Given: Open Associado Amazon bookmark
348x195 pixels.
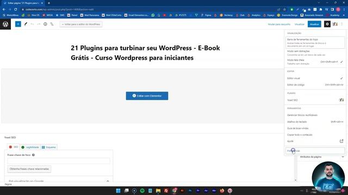Looking at the screenshot, I should click(x=312, y=15).
